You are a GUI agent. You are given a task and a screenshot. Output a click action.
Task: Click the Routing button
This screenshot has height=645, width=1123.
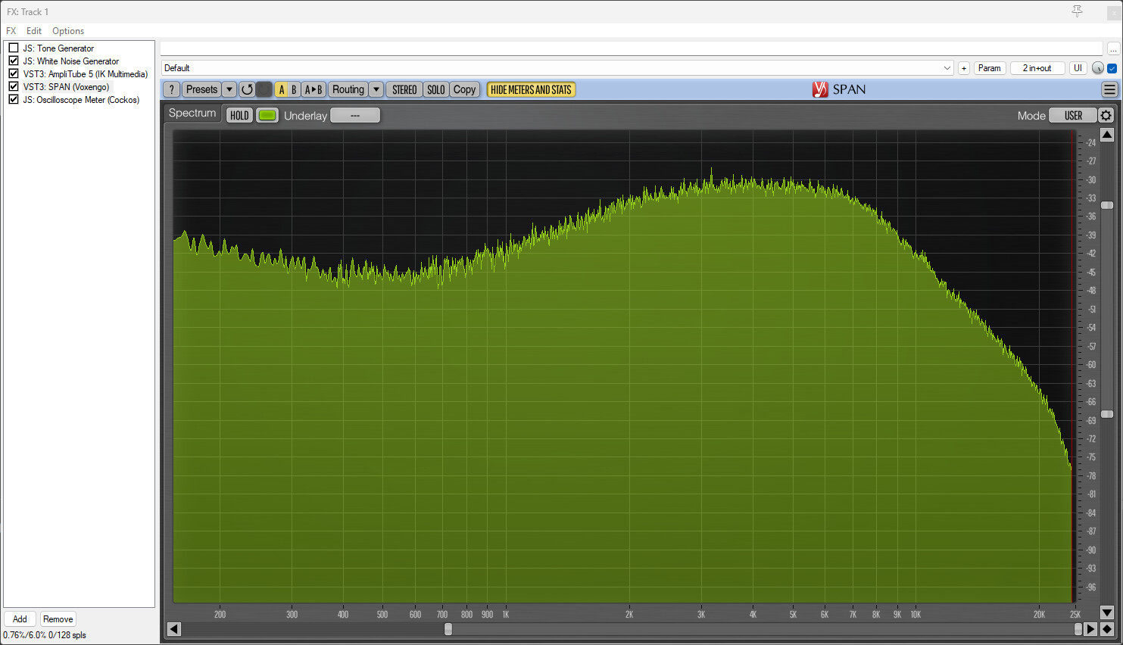pyautogui.click(x=348, y=89)
